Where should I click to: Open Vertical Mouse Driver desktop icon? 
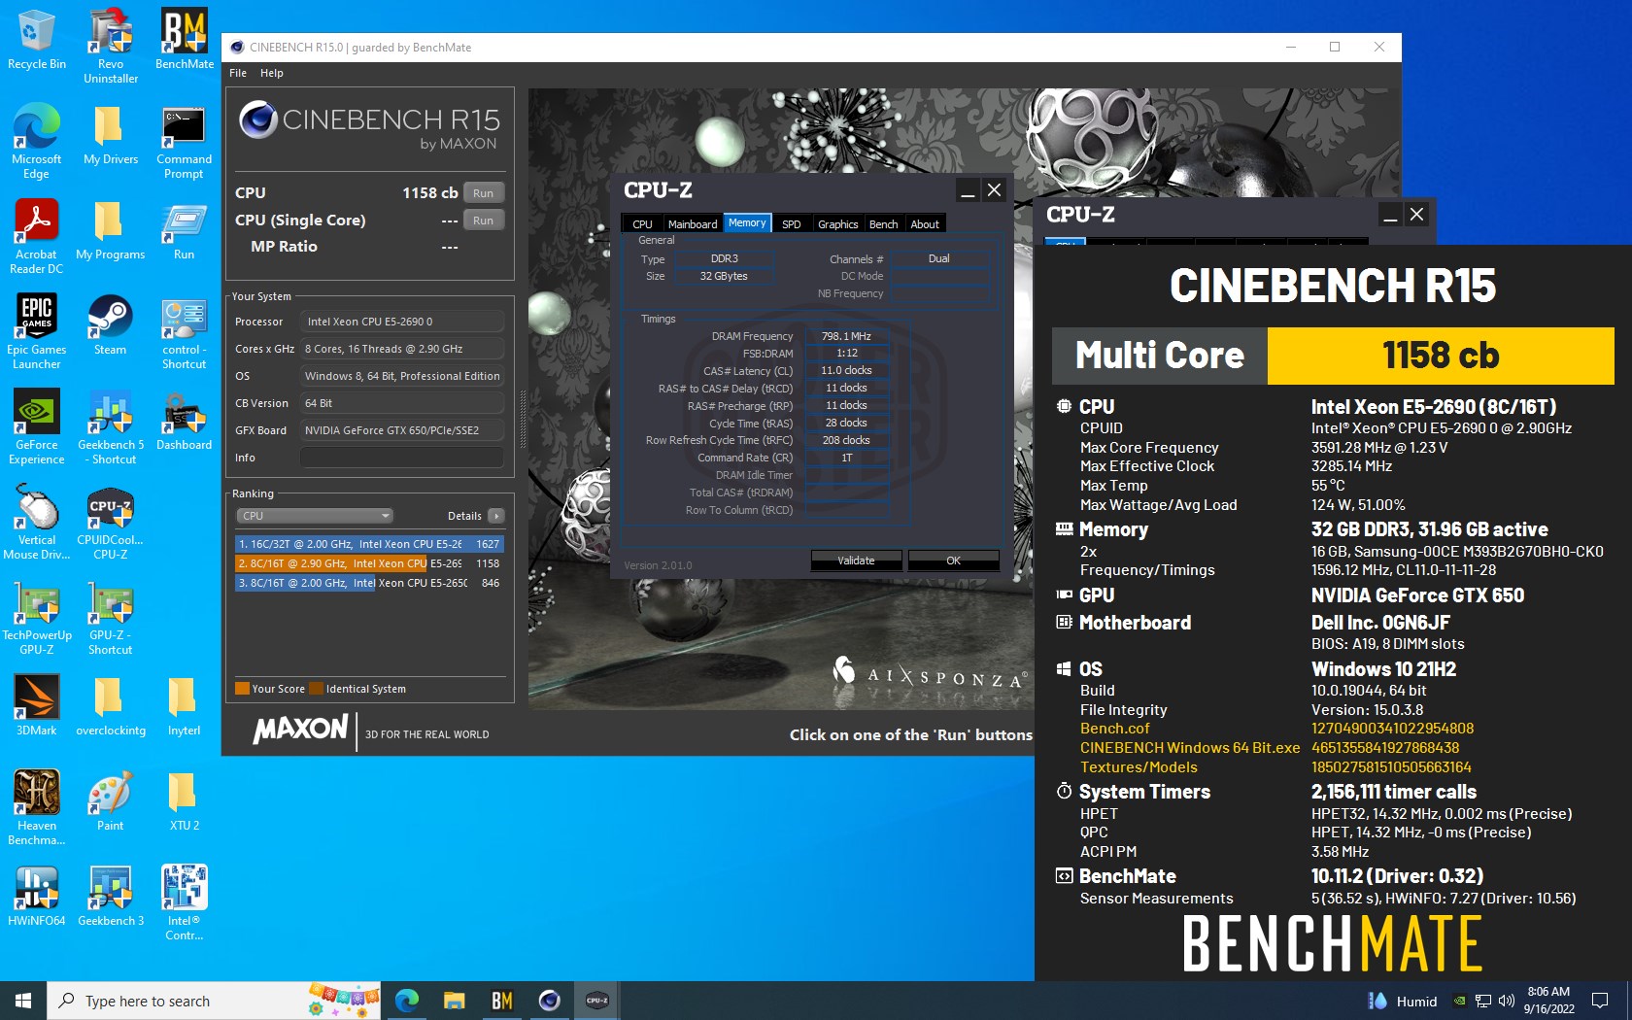37,522
